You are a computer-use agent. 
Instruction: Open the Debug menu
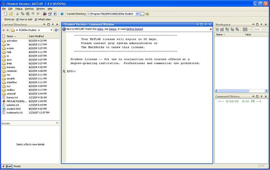tap(19, 9)
